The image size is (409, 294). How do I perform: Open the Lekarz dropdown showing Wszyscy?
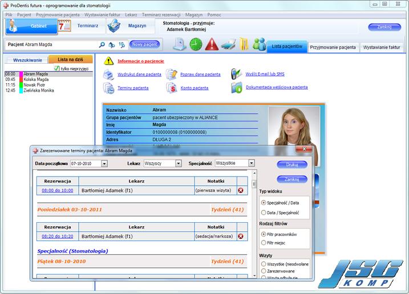(x=178, y=164)
